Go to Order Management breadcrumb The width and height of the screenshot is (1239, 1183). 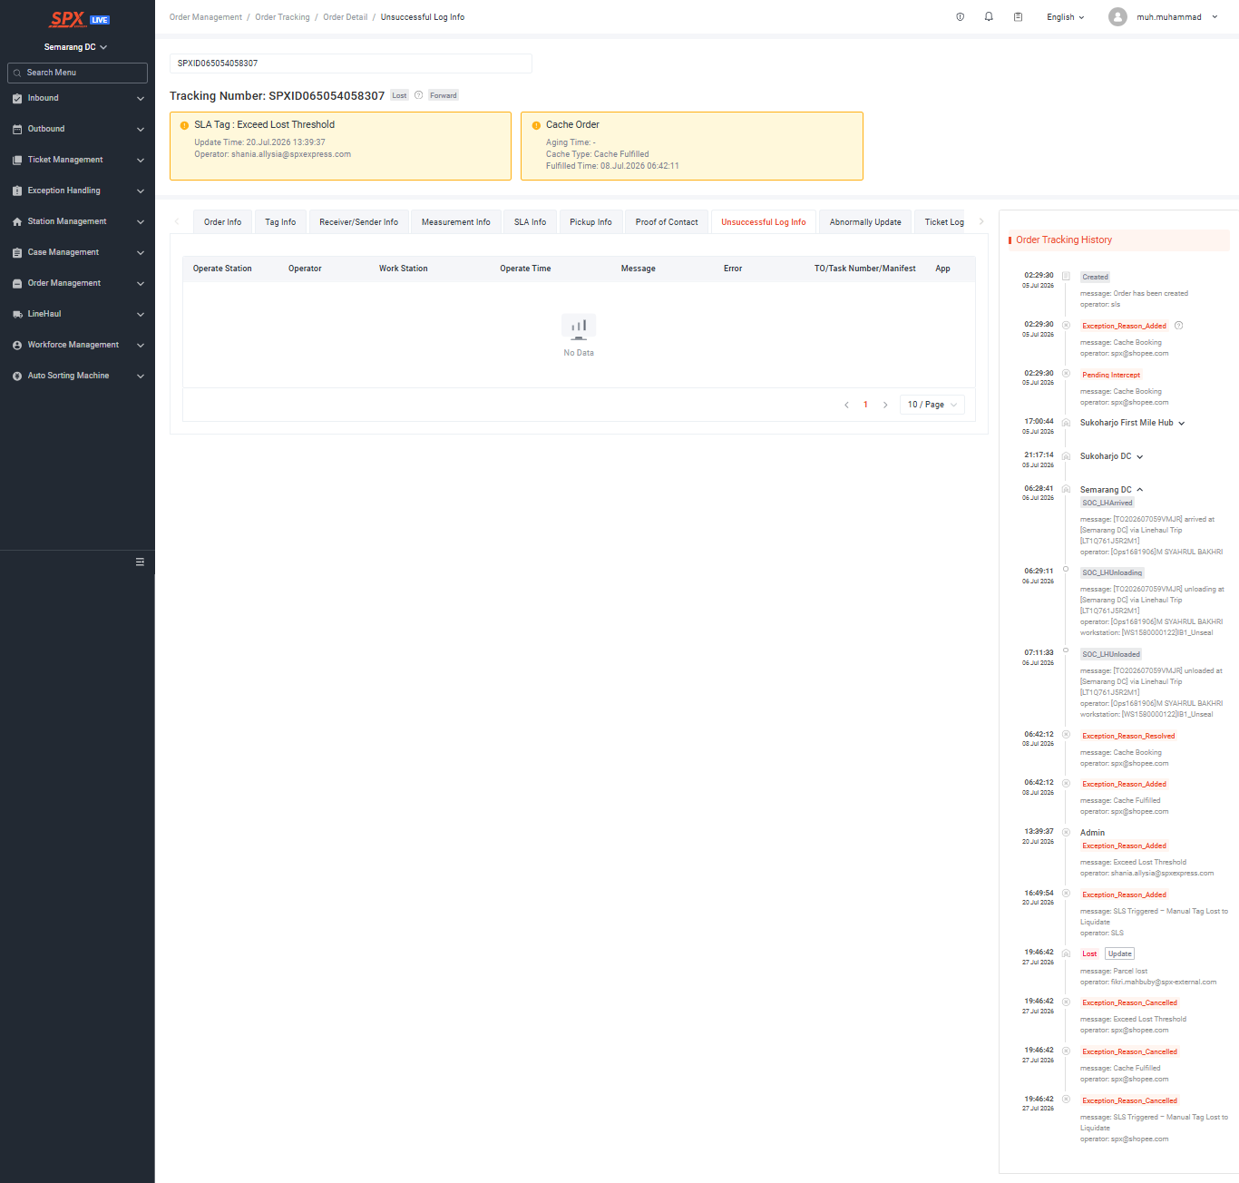pos(206,17)
